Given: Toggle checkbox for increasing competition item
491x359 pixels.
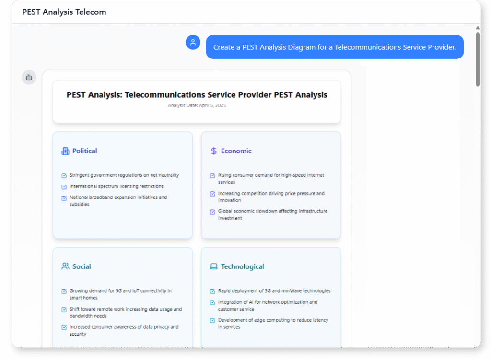Looking at the screenshot, I should pos(213,194).
